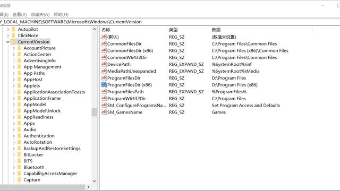Click the Applets folder icon

(19, 85)
